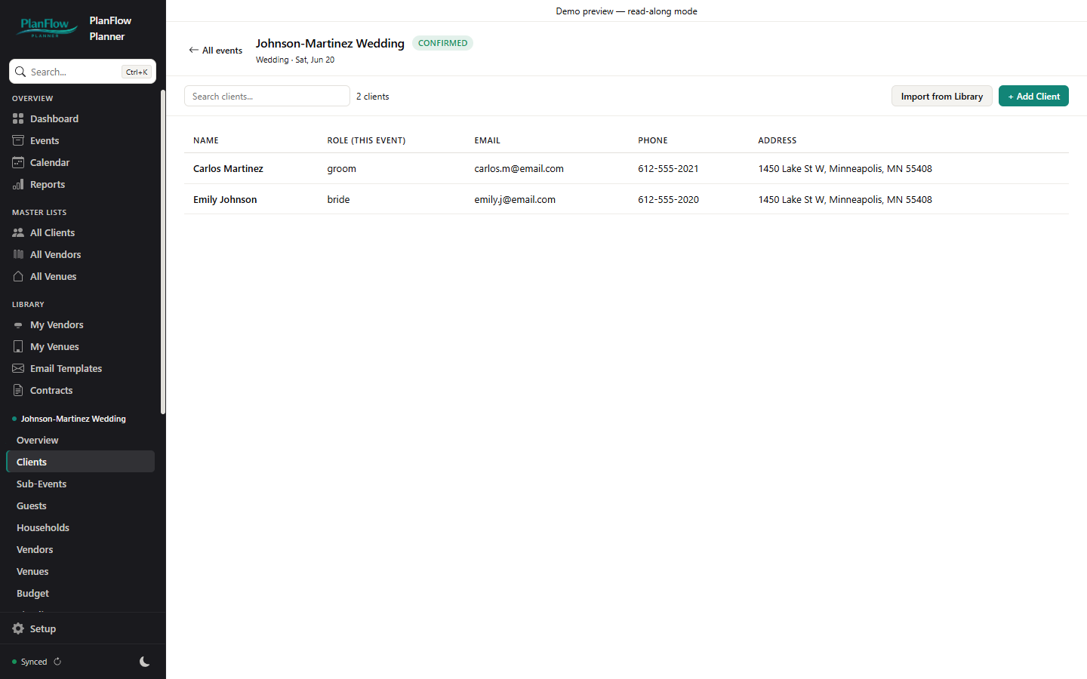
Task: Click phone number 612-555-2021
Action: point(668,168)
